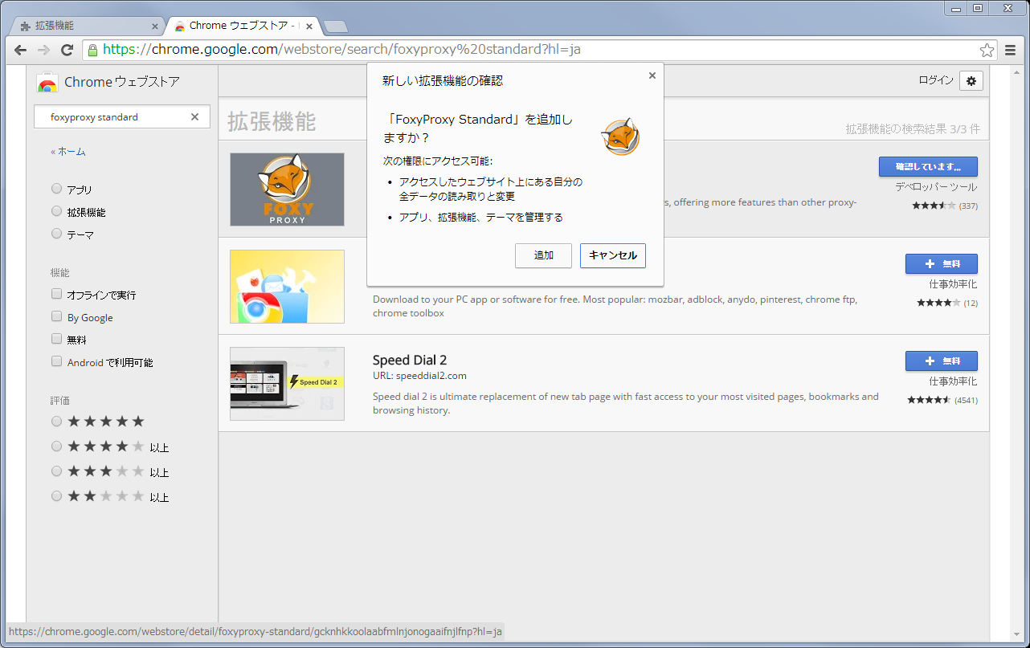This screenshot has width=1030, height=648.
Task: Open the Speed Dial 2 thumbnail
Action: pos(287,384)
